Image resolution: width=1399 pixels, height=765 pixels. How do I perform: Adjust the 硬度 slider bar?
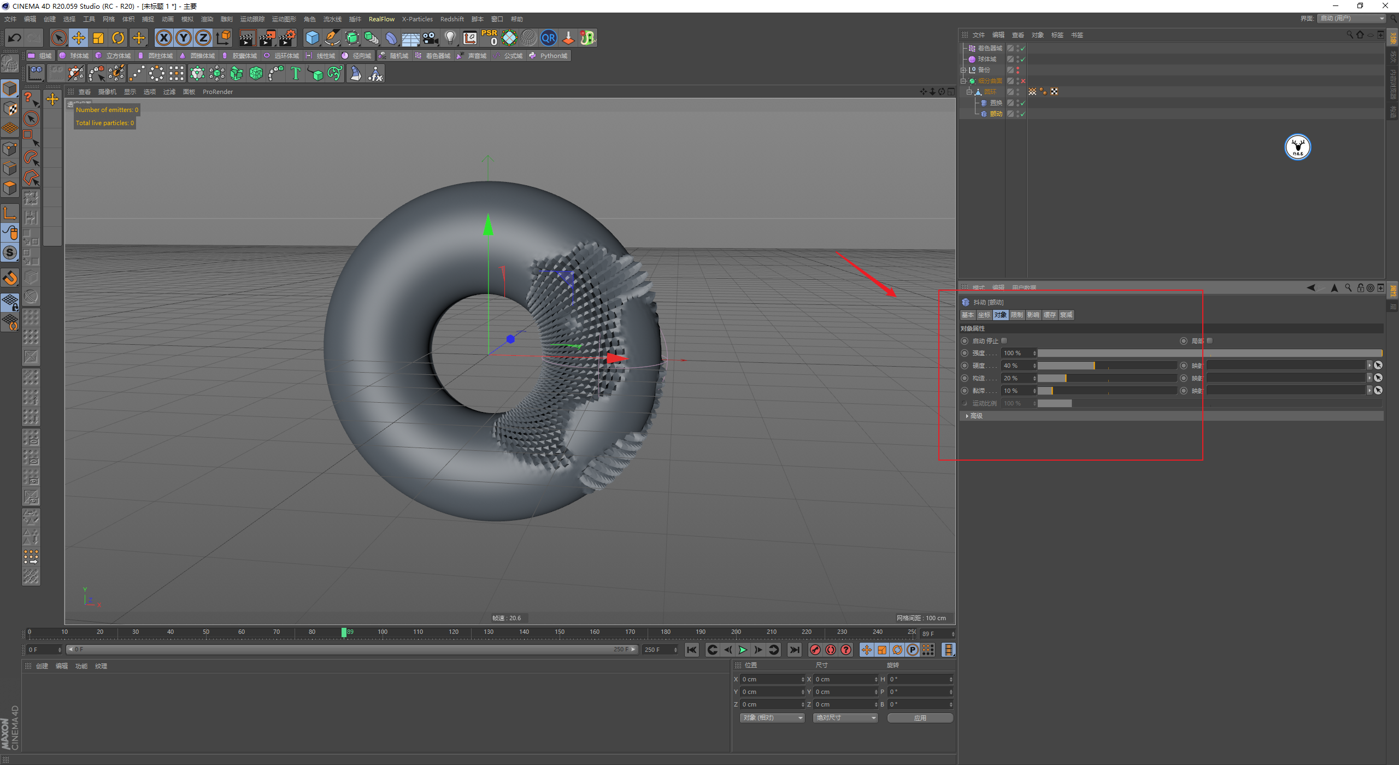tap(1107, 366)
